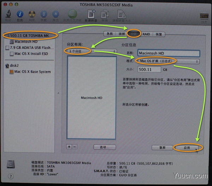Click the yellow minimize window button
Image resolution: width=212 pixels, height=186 pixels.
coord(11,5)
